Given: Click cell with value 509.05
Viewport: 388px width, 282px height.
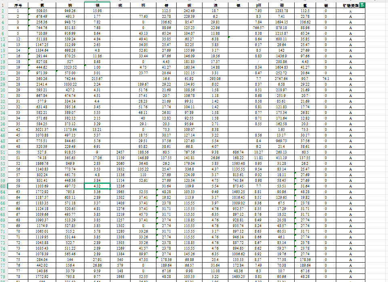Looking at the screenshot, I should click(x=42, y=11).
